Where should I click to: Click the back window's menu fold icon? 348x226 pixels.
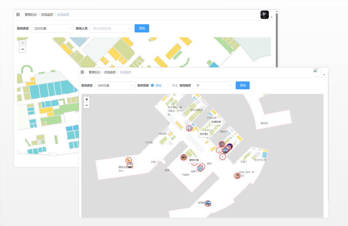point(18,15)
